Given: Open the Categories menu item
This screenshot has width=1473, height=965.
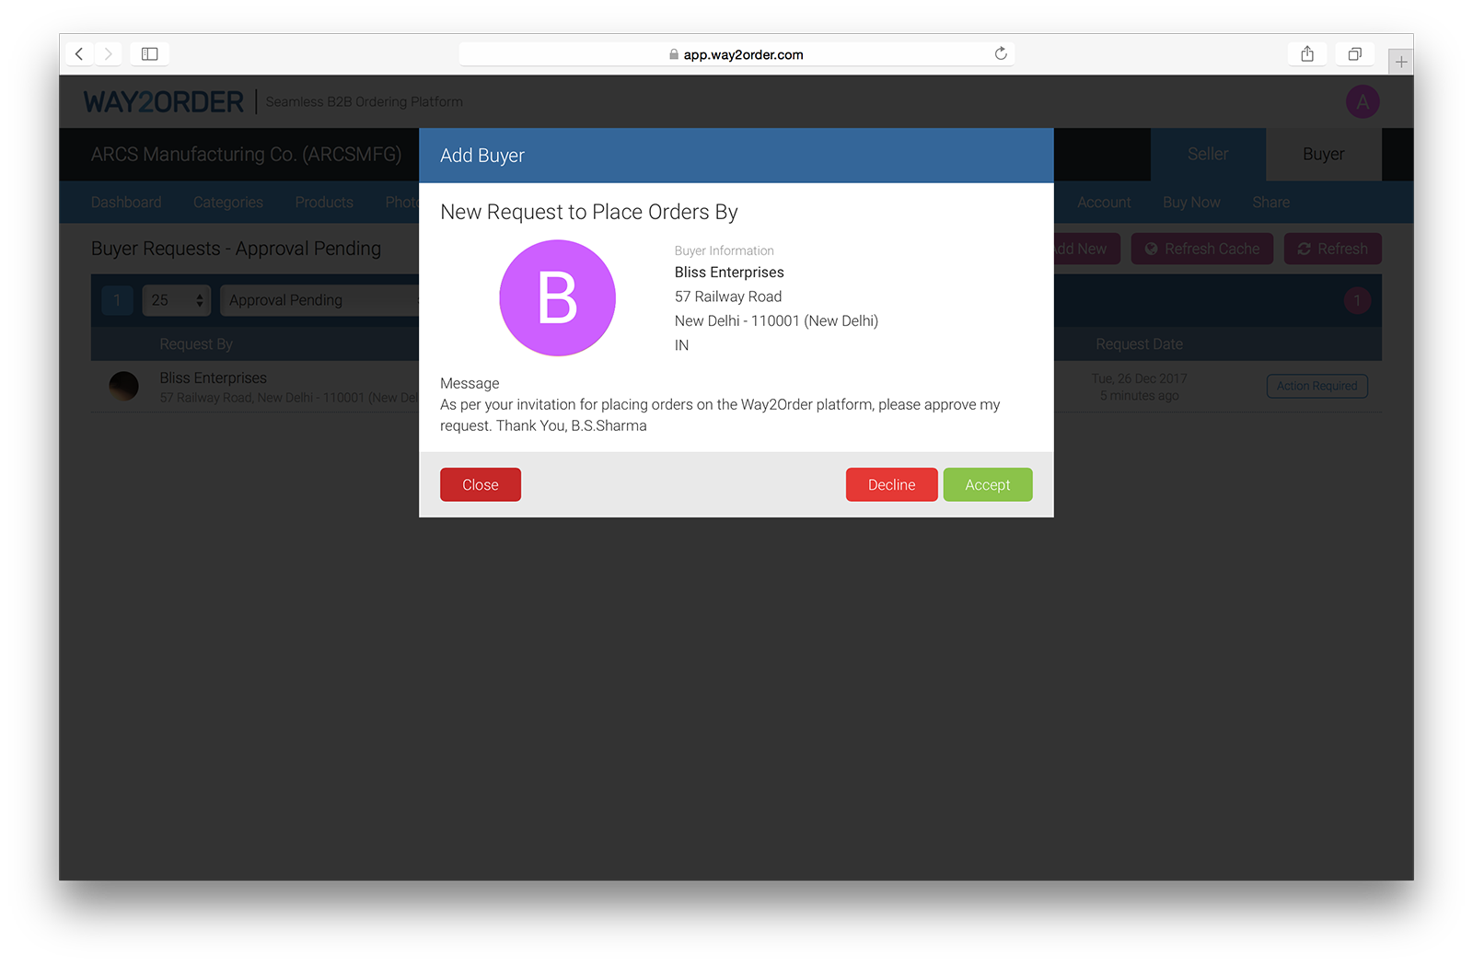Looking at the screenshot, I should pyautogui.click(x=228, y=203).
